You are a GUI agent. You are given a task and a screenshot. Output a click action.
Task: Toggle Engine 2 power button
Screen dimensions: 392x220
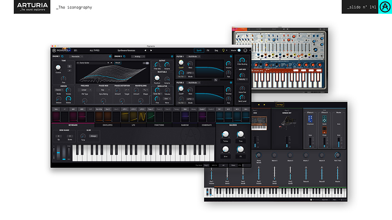172,56
